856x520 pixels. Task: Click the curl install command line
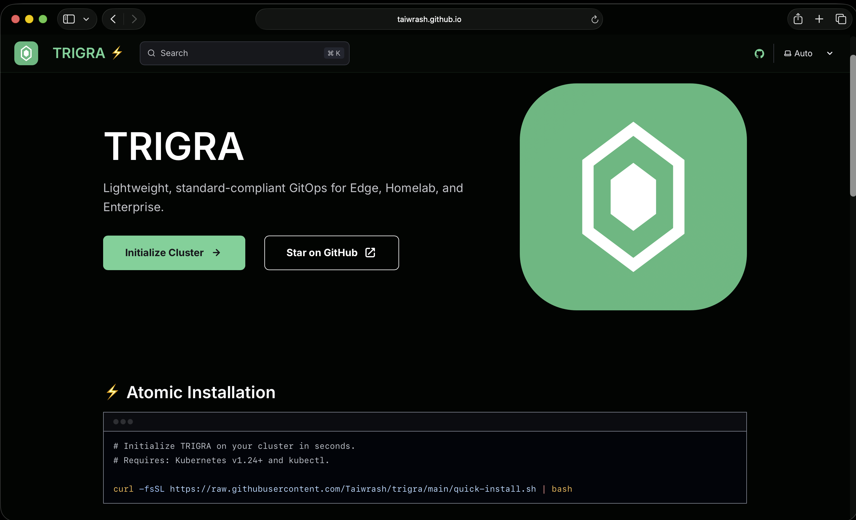342,489
